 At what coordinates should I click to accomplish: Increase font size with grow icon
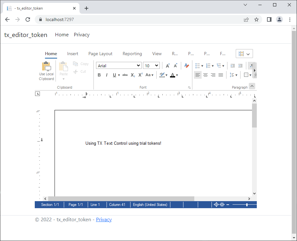click(x=167, y=66)
